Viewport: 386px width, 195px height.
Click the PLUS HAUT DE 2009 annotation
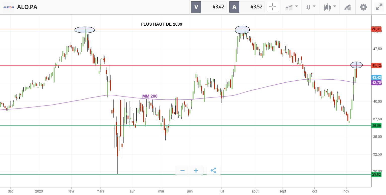tap(161, 24)
